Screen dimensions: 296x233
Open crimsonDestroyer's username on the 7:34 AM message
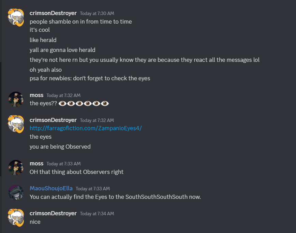tap(53, 213)
